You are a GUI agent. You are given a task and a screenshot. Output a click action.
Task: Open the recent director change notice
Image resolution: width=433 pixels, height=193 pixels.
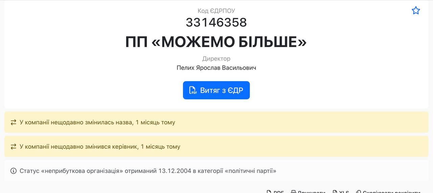(x=100, y=147)
